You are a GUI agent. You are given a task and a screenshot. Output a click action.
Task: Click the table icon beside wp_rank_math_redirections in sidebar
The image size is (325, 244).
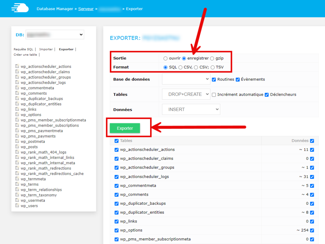pyautogui.click(x=17, y=168)
